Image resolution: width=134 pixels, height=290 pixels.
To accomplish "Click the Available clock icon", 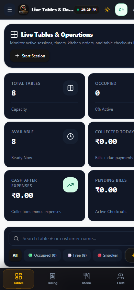I will [x=70, y=136].
